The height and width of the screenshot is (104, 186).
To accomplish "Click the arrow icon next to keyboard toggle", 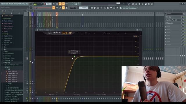I will [x=57, y=8].
